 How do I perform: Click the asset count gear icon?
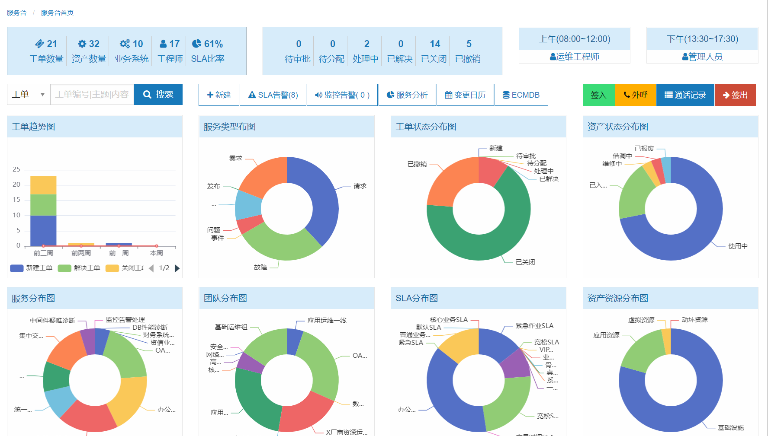tap(82, 44)
